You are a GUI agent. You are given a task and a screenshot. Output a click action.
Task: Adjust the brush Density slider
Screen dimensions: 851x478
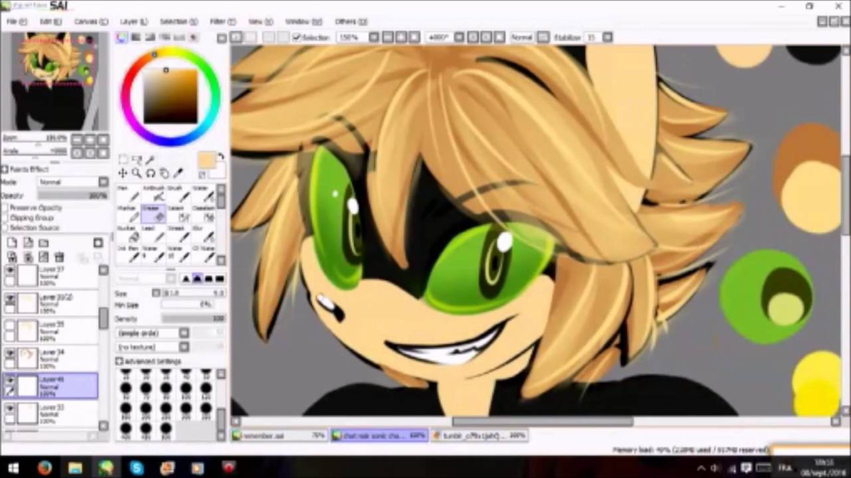[x=193, y=319]
